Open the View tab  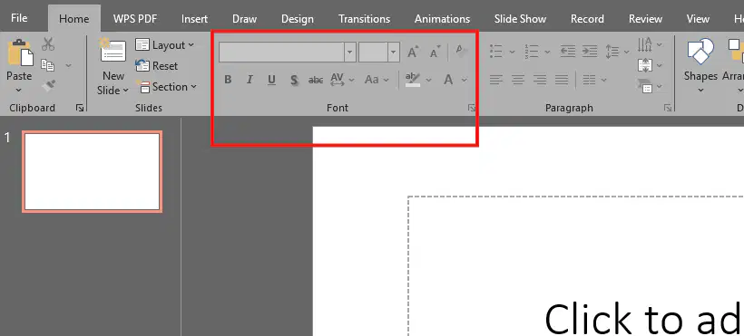(698, 19)
